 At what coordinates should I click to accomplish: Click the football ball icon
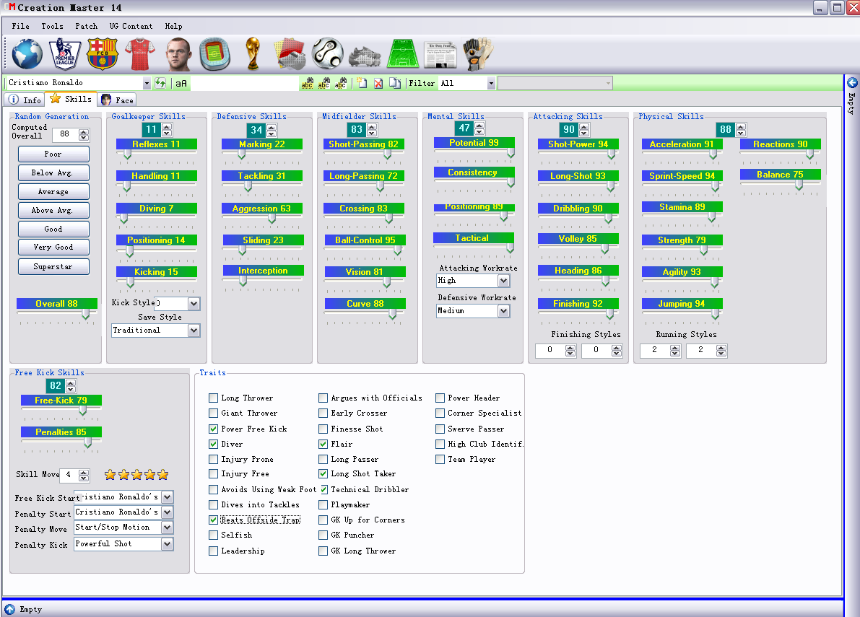point(327,53)
